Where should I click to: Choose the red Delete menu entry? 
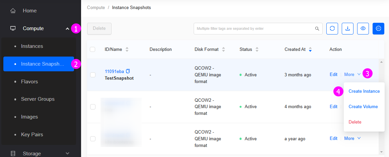355,122
